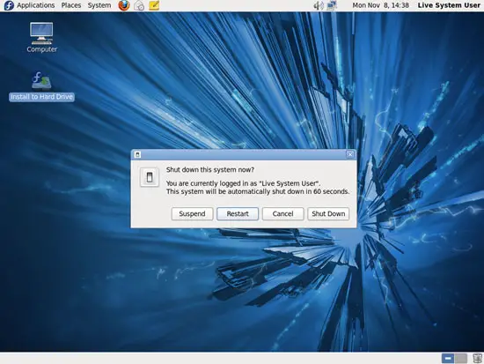Click the dialog window menu icon

[137, 154]
